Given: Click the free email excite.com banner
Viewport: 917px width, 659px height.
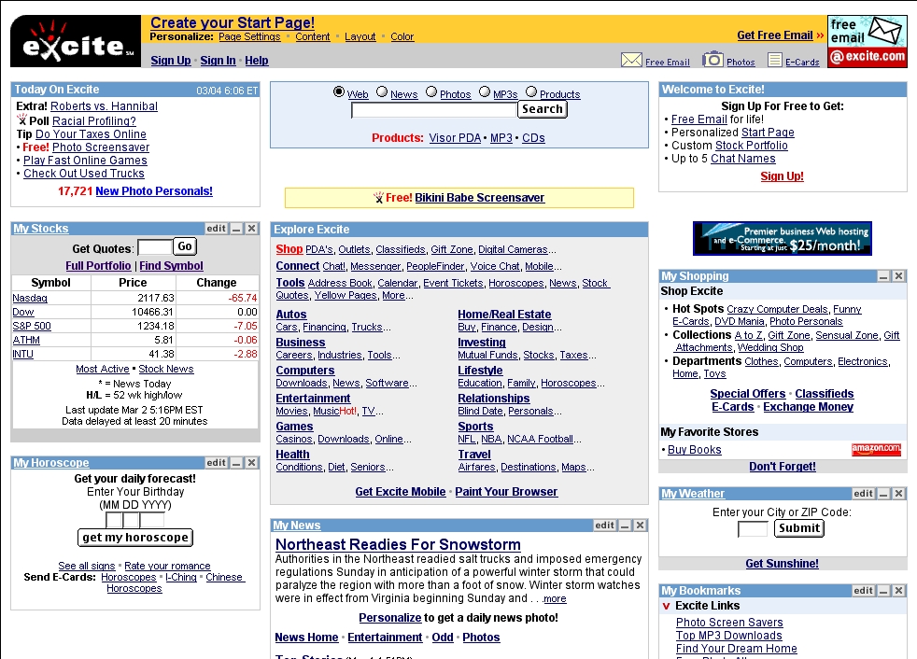Looking at the screenshot, I should [867, 41].
